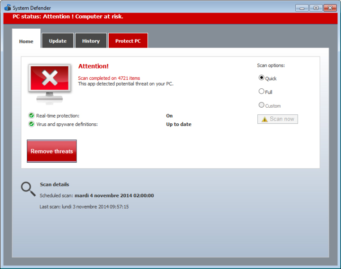Minimize the System Defender window
The image size is (341, 269).
[302, 8]
